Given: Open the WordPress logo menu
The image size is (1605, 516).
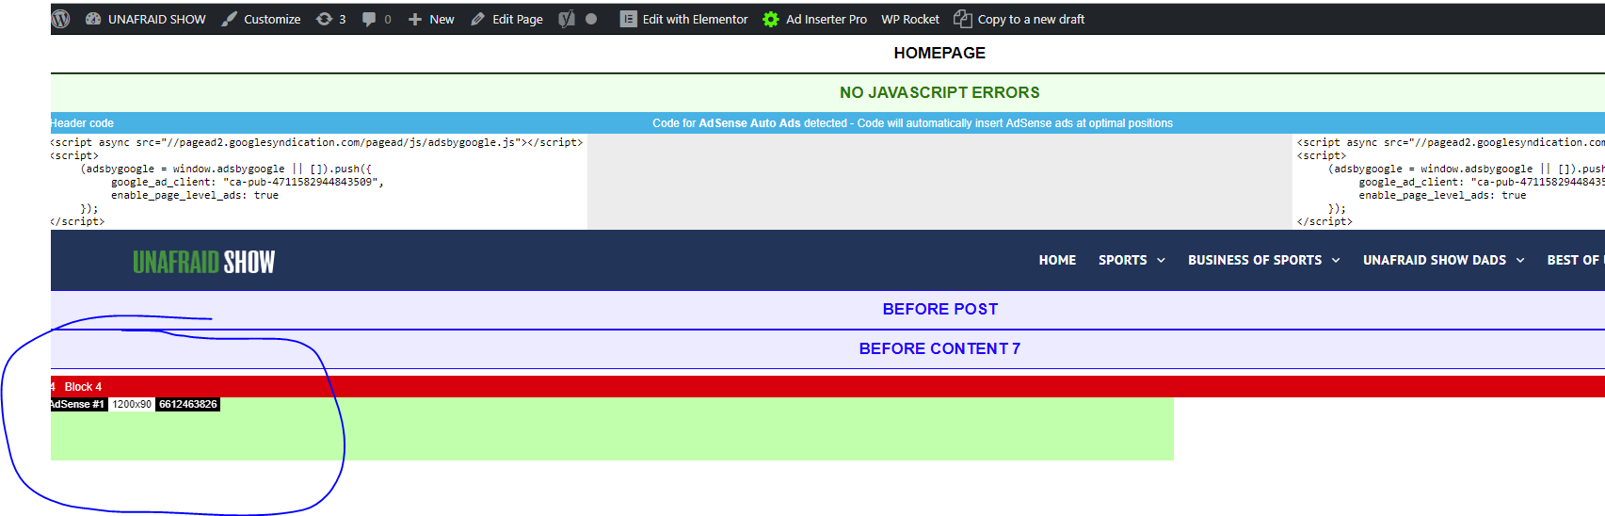Looking at the screenshot, I should 60,19.
